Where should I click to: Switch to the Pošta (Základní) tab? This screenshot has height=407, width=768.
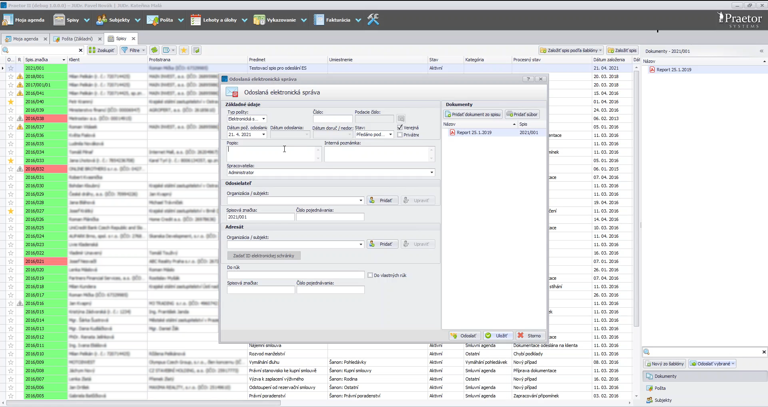(76, 39)
